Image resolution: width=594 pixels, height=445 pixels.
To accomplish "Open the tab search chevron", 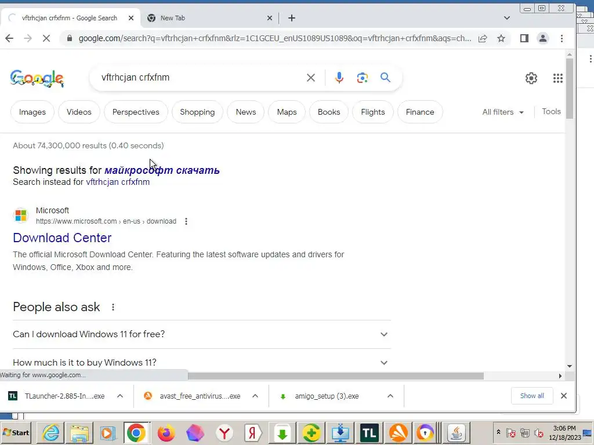I will 507,18.
